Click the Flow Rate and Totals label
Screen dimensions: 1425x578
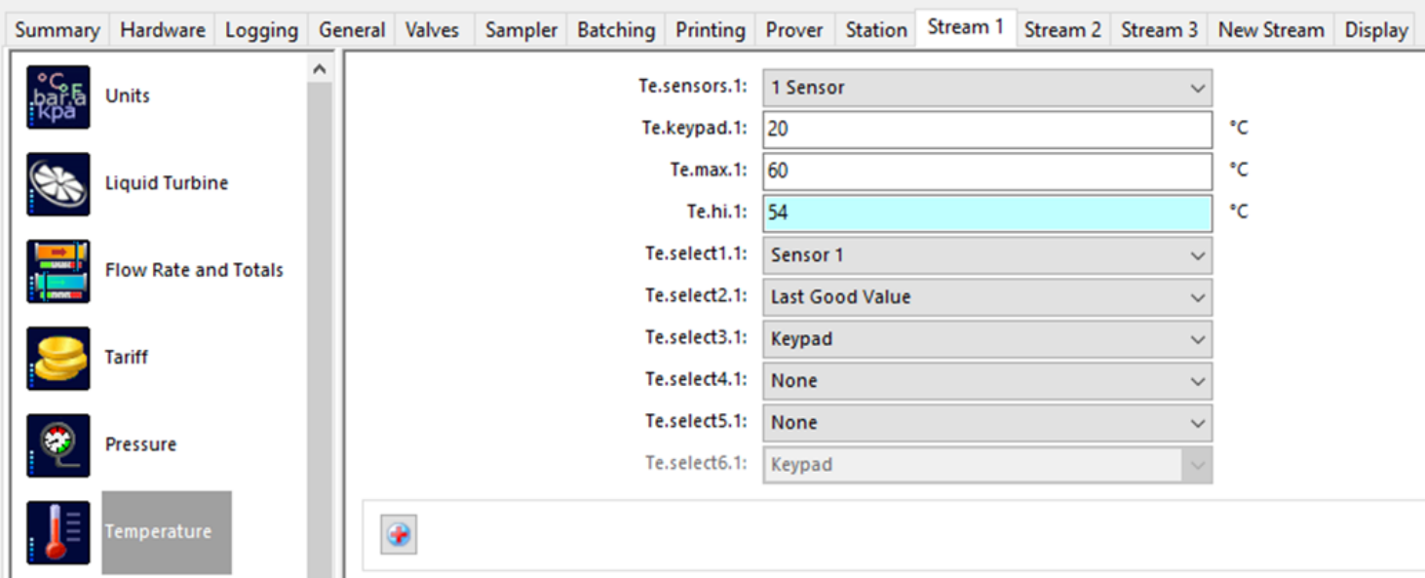(x=194, y=270)
